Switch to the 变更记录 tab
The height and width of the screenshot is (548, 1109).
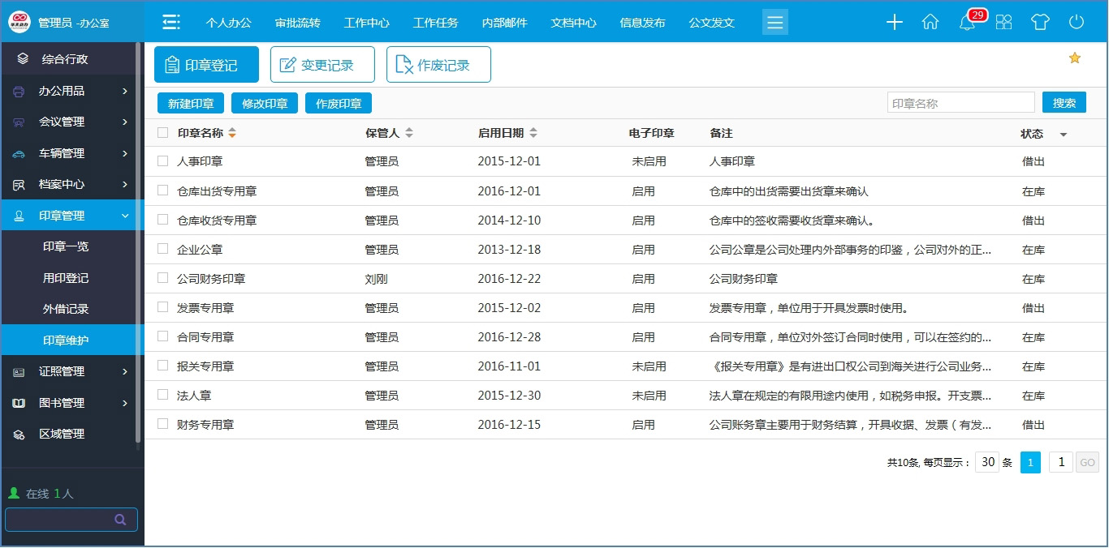click(322, 63)
